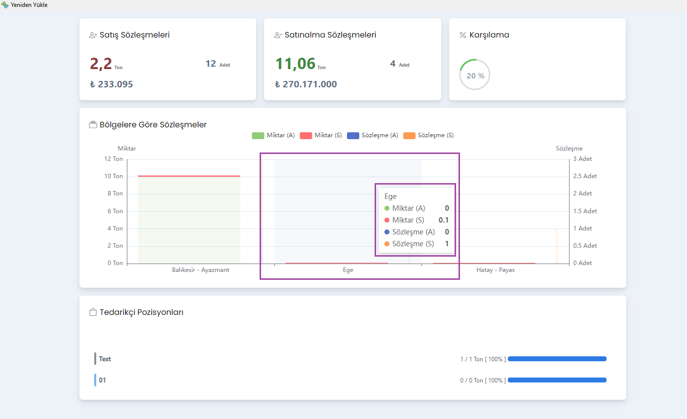Viewport: 687px width, 419px height.
Task: Click the Satış Sözleşmeleri user icon
Action: pos(93,35)
